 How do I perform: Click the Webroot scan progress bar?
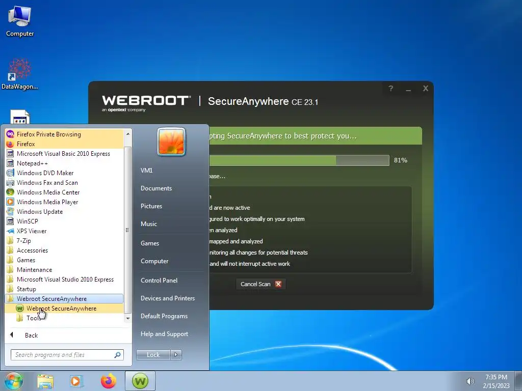pyautogui.click(x=299, y=160)
